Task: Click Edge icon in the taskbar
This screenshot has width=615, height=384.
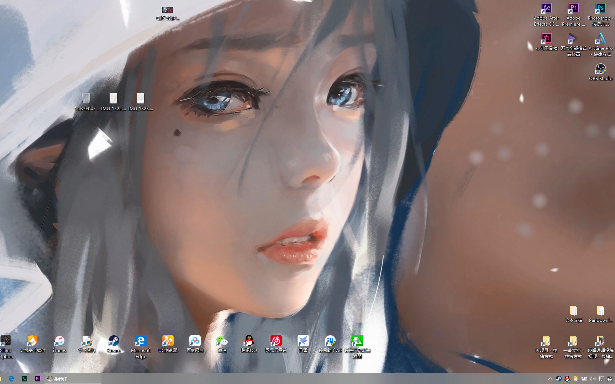Action: pyautogui.click(x=11, y=379)
